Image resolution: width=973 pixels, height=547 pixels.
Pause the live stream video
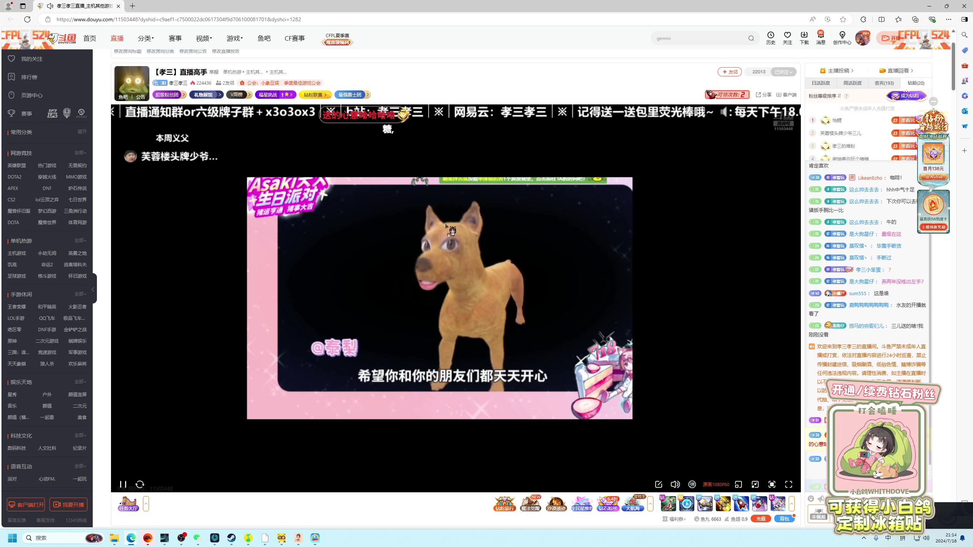(123, 484)
